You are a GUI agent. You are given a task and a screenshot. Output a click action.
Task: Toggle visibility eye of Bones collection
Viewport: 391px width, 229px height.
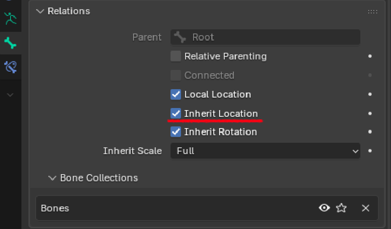pos(324,208)
